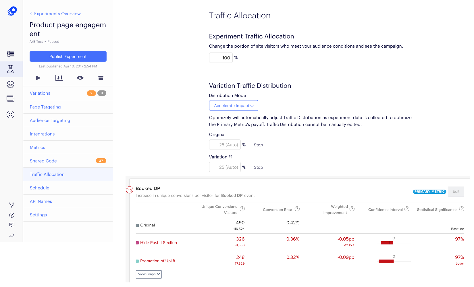Click the network nodes icon in sidebar
The image size is (474, 287).
click(x=12, y=205)
